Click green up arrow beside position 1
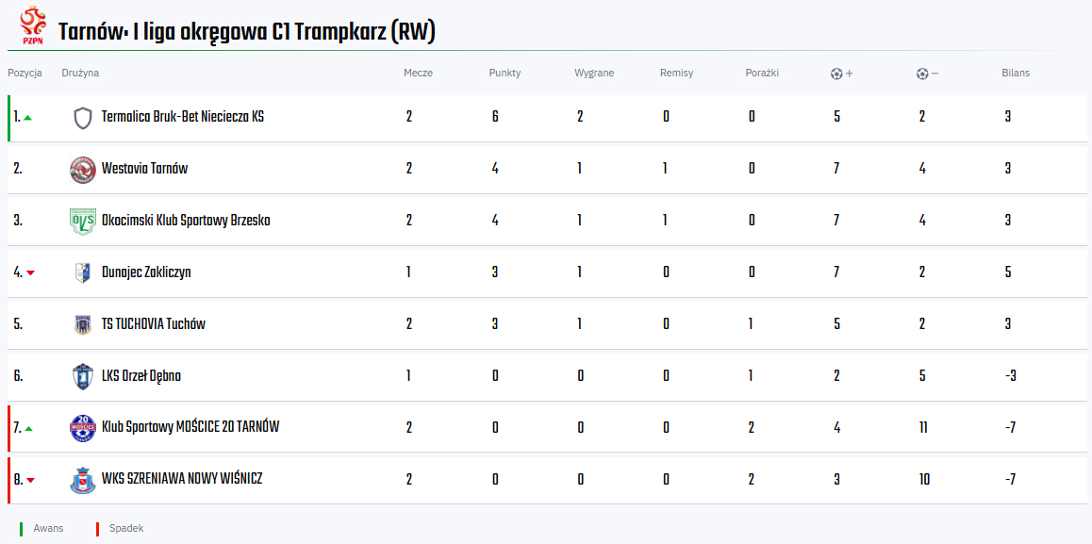1092x544 pixels. (28, 118)
